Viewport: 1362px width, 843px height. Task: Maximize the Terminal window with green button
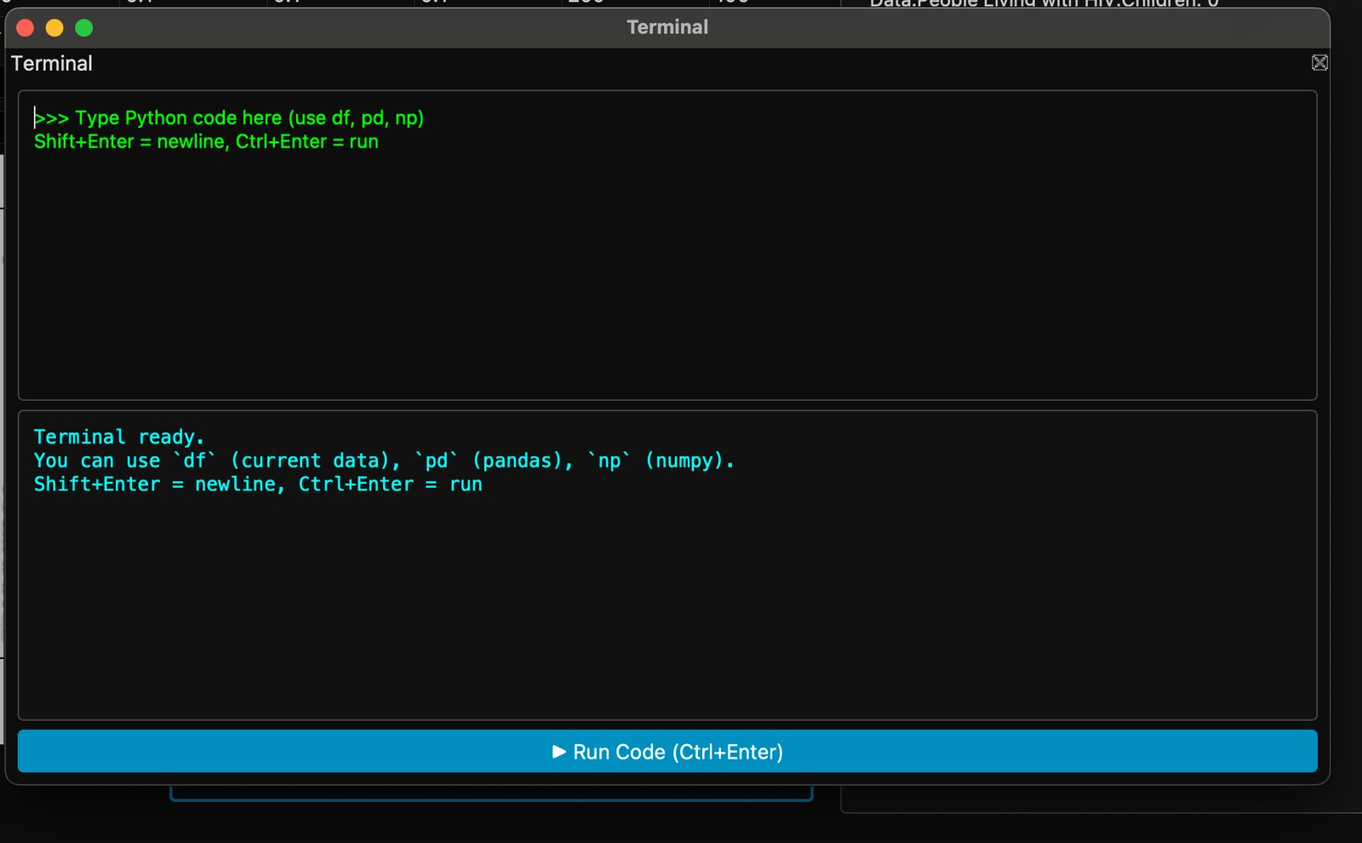pyautogui.click(x=84, y=28)
